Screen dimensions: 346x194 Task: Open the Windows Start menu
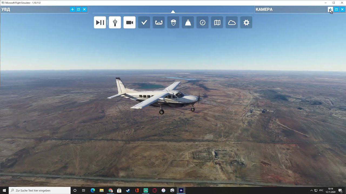tap(4, 190)
